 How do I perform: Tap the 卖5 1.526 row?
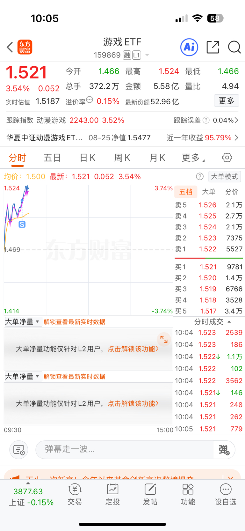tap(209, 205)
